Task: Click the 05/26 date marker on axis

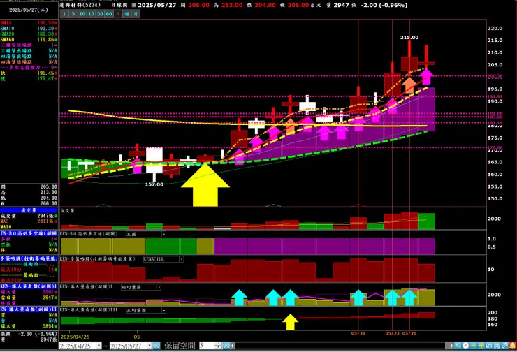Action: (409, 333)
